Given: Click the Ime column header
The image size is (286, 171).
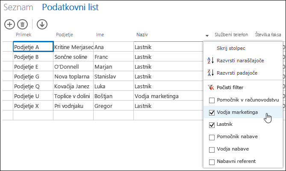Looking at the screenshot, I should (x=100, y=35).
